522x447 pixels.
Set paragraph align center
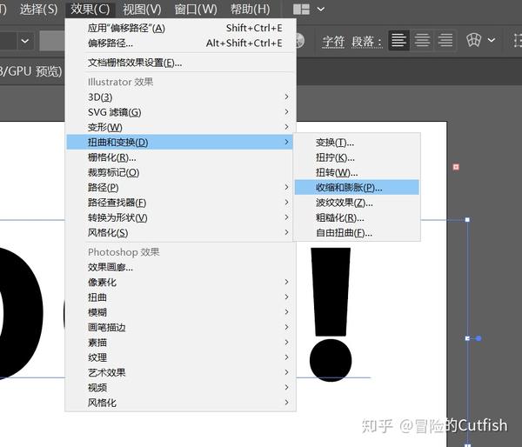(x=422, y=41)
